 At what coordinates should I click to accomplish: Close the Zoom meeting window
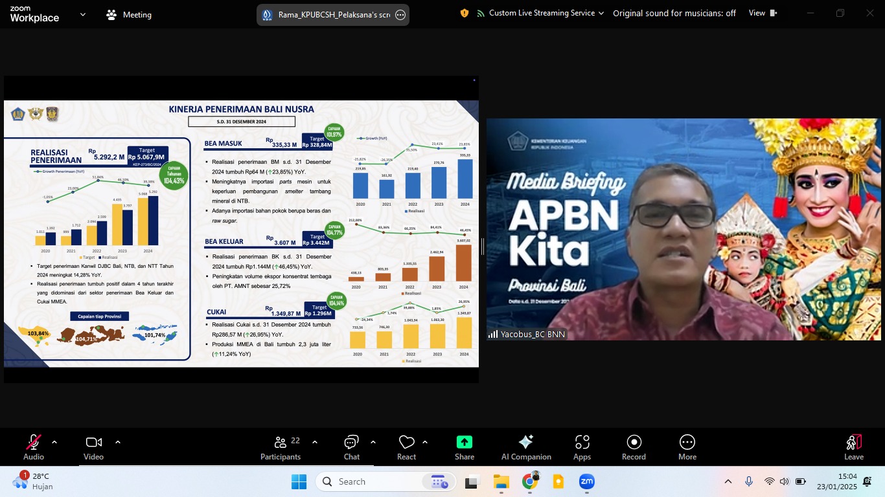[869, 13]
